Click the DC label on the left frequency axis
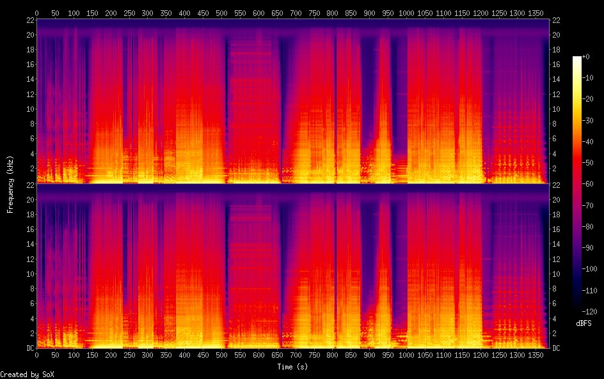Image resolution: width=604 pixels, height=379 pixels. pyautogui.click(x=29, y=349)
